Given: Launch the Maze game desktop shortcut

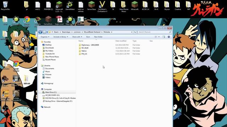Looking at the screenshot, I should [x=70, y=20].
